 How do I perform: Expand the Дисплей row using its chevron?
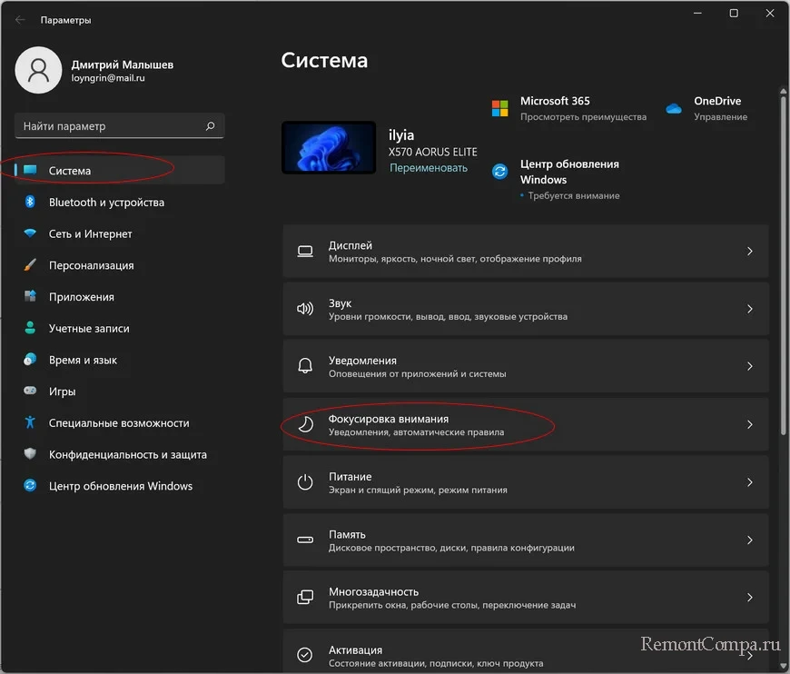(750, 251)
